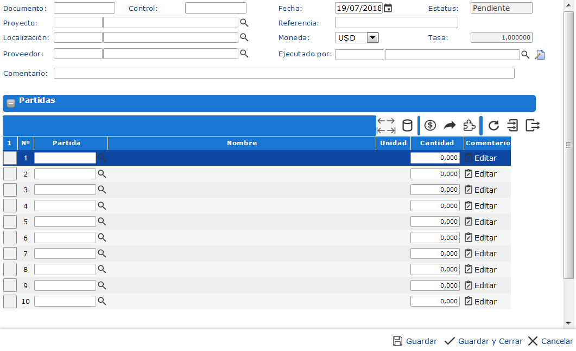Search partida for row 3

coord(102,190)
